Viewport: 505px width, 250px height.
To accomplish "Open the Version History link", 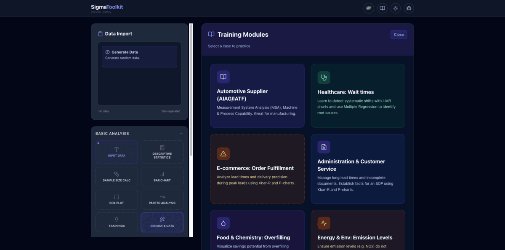I will (x=101, y=12).
